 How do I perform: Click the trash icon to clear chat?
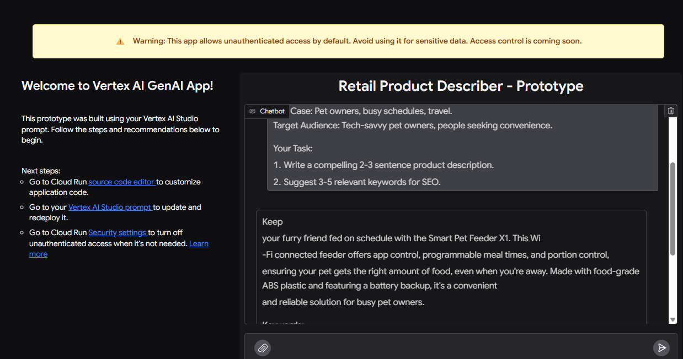point(671,111)
